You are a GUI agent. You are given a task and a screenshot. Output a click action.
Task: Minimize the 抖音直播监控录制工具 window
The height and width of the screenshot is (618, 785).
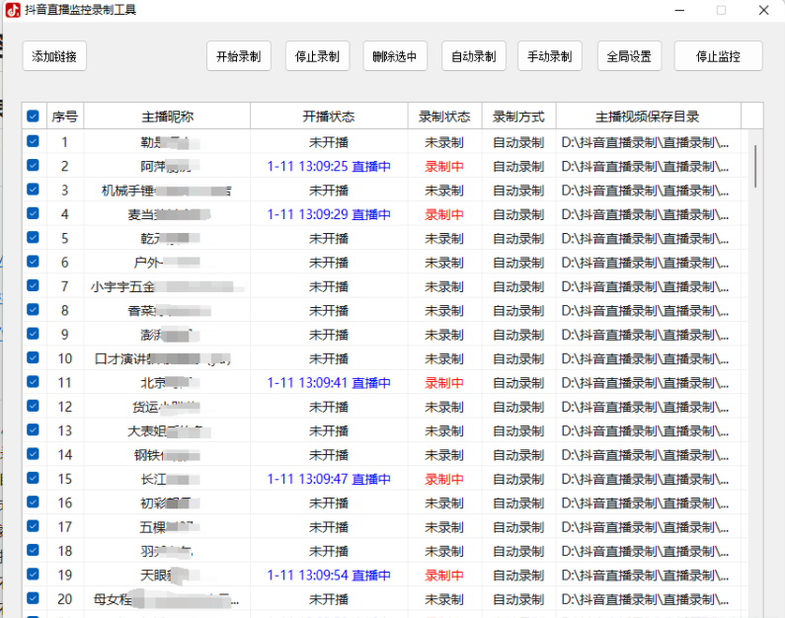pyautogui.click(x=679, y=10)
